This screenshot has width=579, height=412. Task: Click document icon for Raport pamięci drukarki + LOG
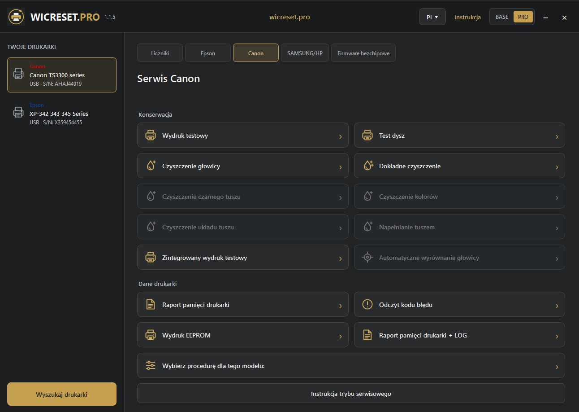(x=367, y=335)
